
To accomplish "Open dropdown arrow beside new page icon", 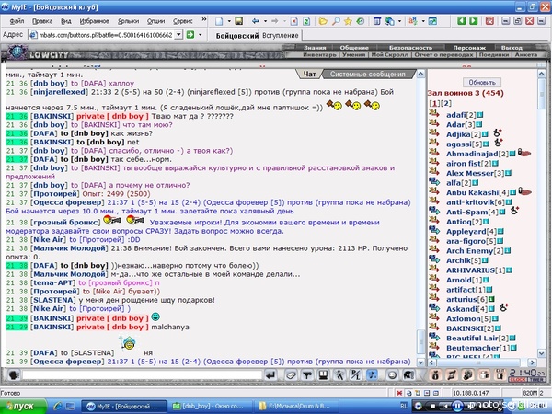I will pos(229,21).
